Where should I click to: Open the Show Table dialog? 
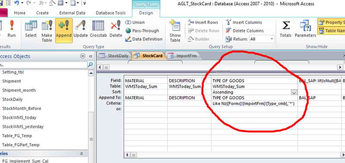pyautogui.click(x=175, y=31)
